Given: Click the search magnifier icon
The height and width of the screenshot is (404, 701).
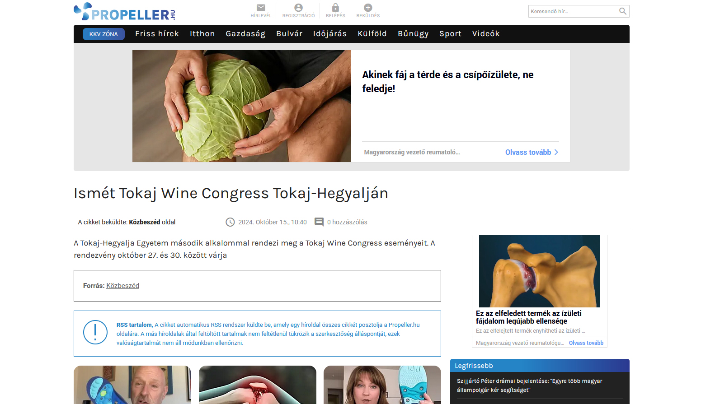Looking at the screenshot, I should tap(623, 11).
